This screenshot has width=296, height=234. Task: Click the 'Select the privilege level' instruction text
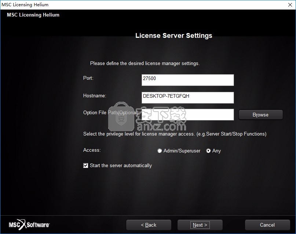pos(175,134)
